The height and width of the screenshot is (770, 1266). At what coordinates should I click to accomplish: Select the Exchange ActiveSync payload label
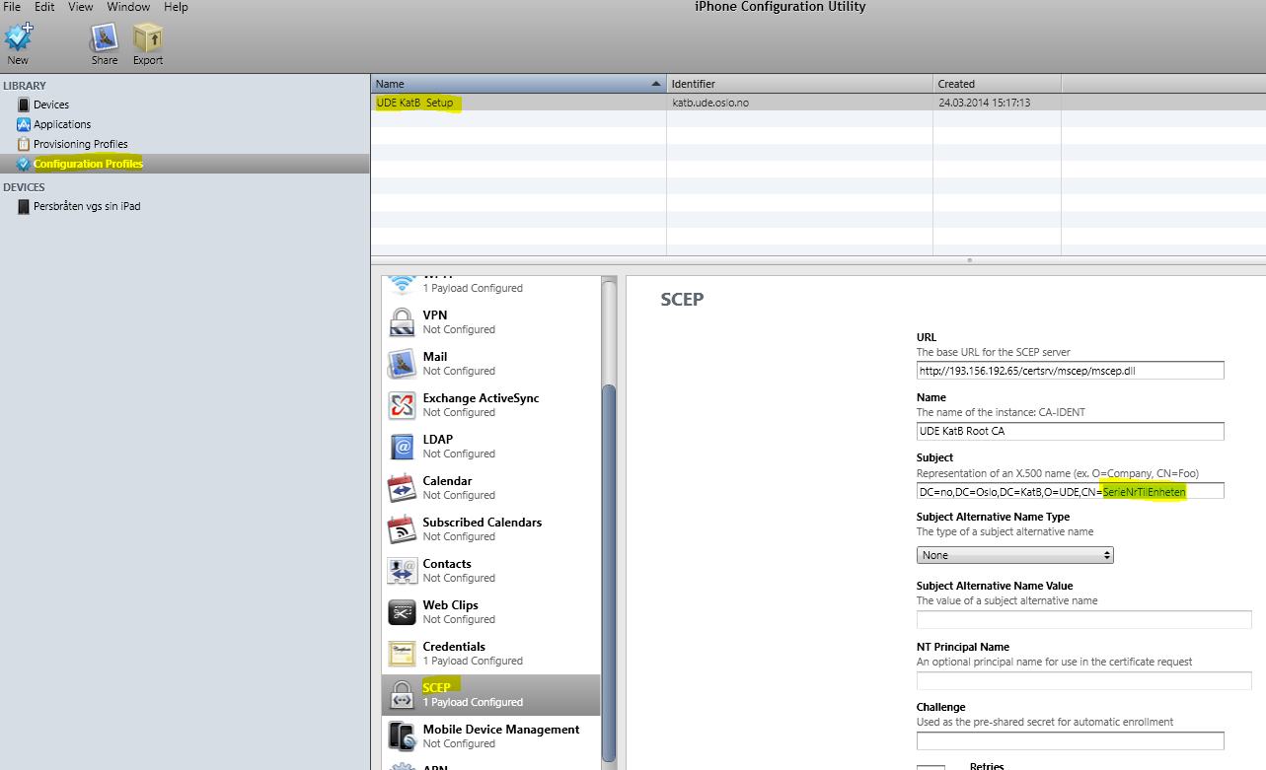pos(481,398)
